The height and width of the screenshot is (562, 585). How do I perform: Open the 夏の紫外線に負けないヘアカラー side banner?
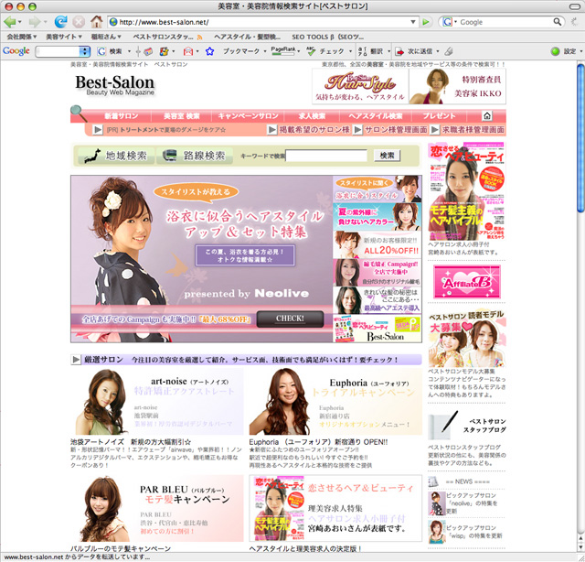tap(378, 217)
